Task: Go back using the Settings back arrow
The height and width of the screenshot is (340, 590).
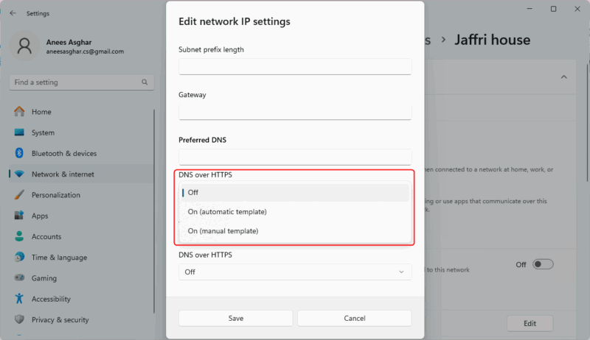Action: click(x=13, y=13)
